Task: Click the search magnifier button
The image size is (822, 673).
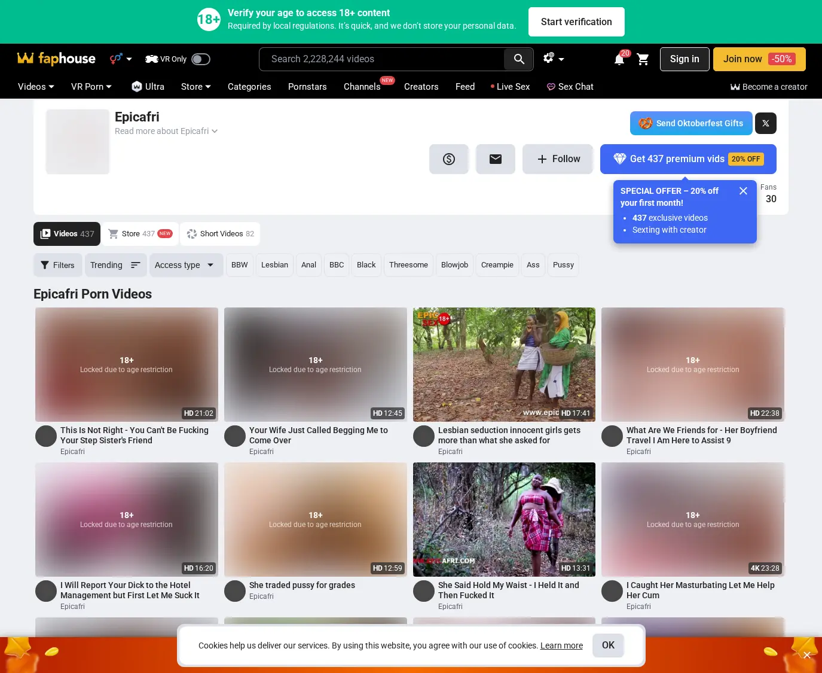Action: point(519,59)
